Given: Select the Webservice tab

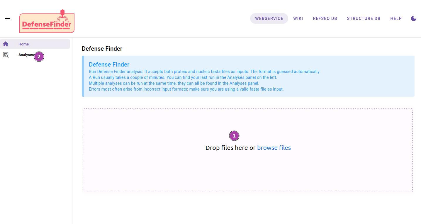Looking at the screenshot, I should coord(269,18).
